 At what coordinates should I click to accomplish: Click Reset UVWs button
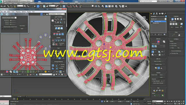point(154,75)
